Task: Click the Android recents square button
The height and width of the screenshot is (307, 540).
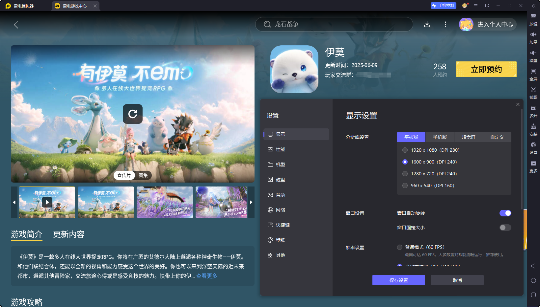Action: point(533,295)
